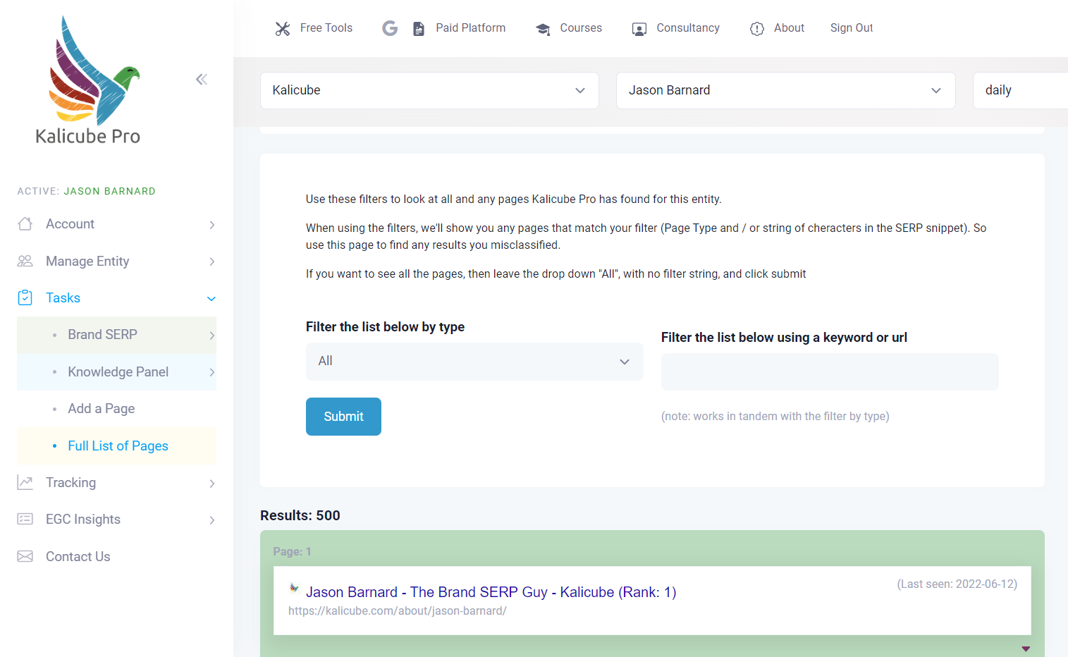Click the Contact Us envelope icon
Image resolution: width=1068 pixels, height=657 pixels.
pyautogui.click(x=25, y=556)
